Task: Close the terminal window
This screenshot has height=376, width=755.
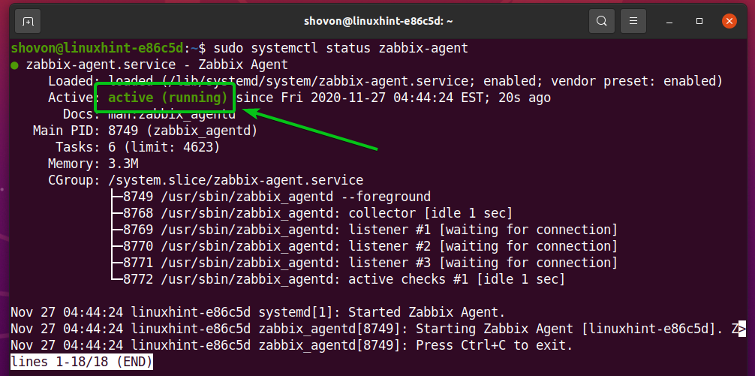Action: pyautogui.click(x=729, y=21)
